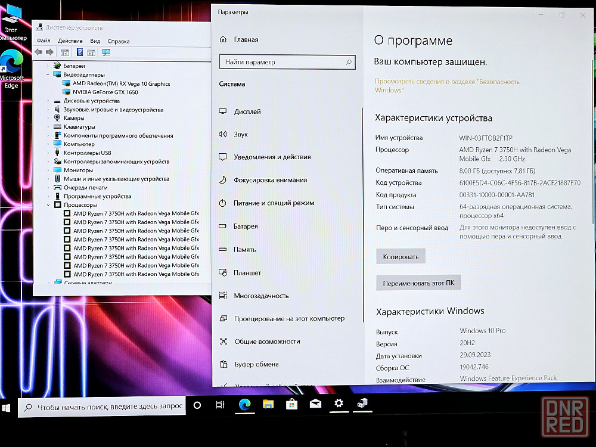Go to Батарея settings in sidebar
596x447 pixels.
point(238,226)
